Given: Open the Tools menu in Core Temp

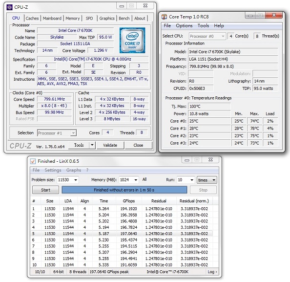Looking at the screenshot, I should (x=203, y=25).
